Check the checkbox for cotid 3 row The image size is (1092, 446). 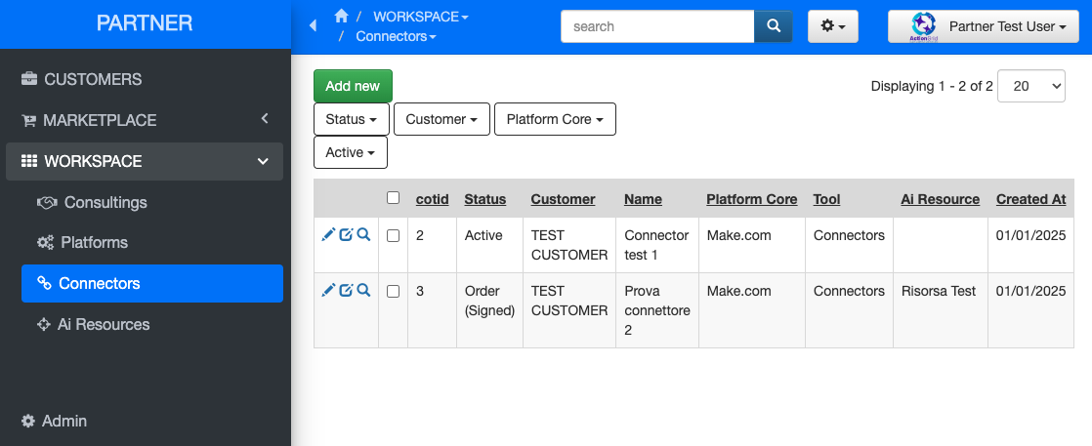click(x=393, y=292)
